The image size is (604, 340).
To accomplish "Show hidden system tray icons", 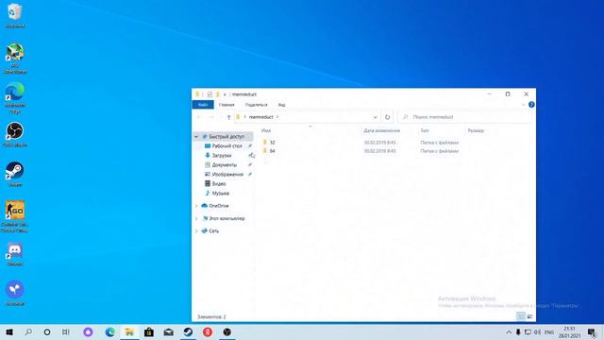I will (x=509, y=331).
